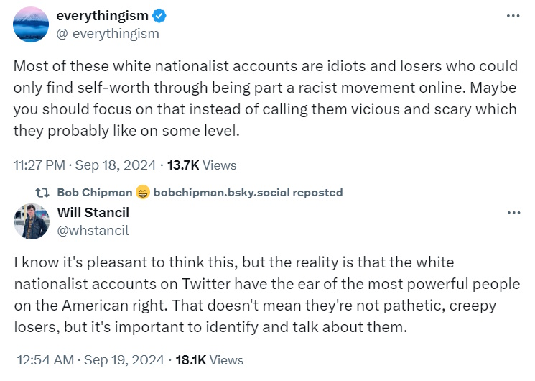Open more options on Will Stancil's tweet
This screenshot has height=381, width=535.
click(513, 213)
